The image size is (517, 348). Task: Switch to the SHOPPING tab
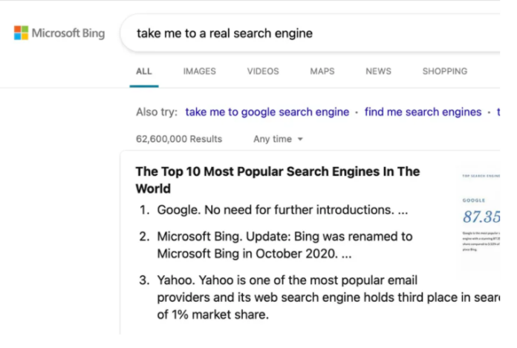coord(445,71)
